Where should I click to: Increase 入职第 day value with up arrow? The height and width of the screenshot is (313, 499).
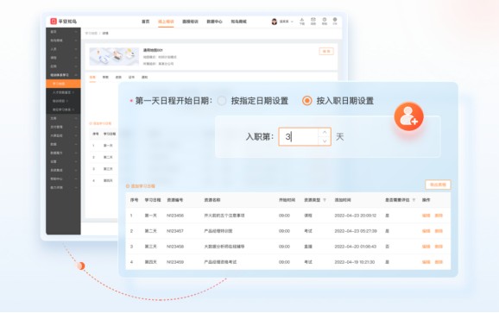point(325,132)
